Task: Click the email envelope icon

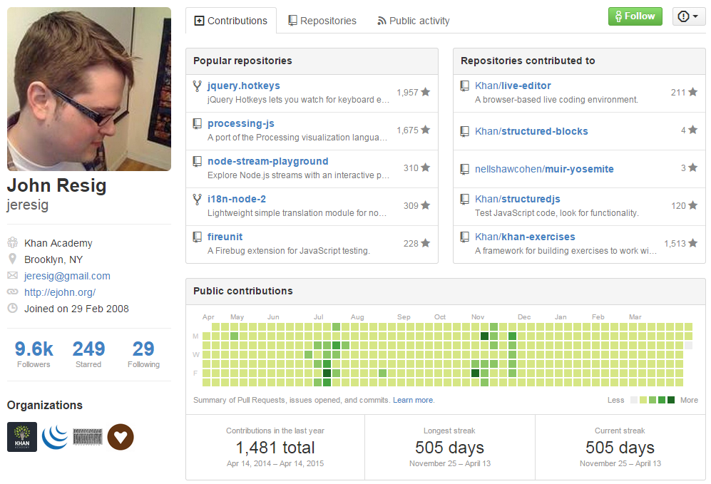Action: pos(13,276)
